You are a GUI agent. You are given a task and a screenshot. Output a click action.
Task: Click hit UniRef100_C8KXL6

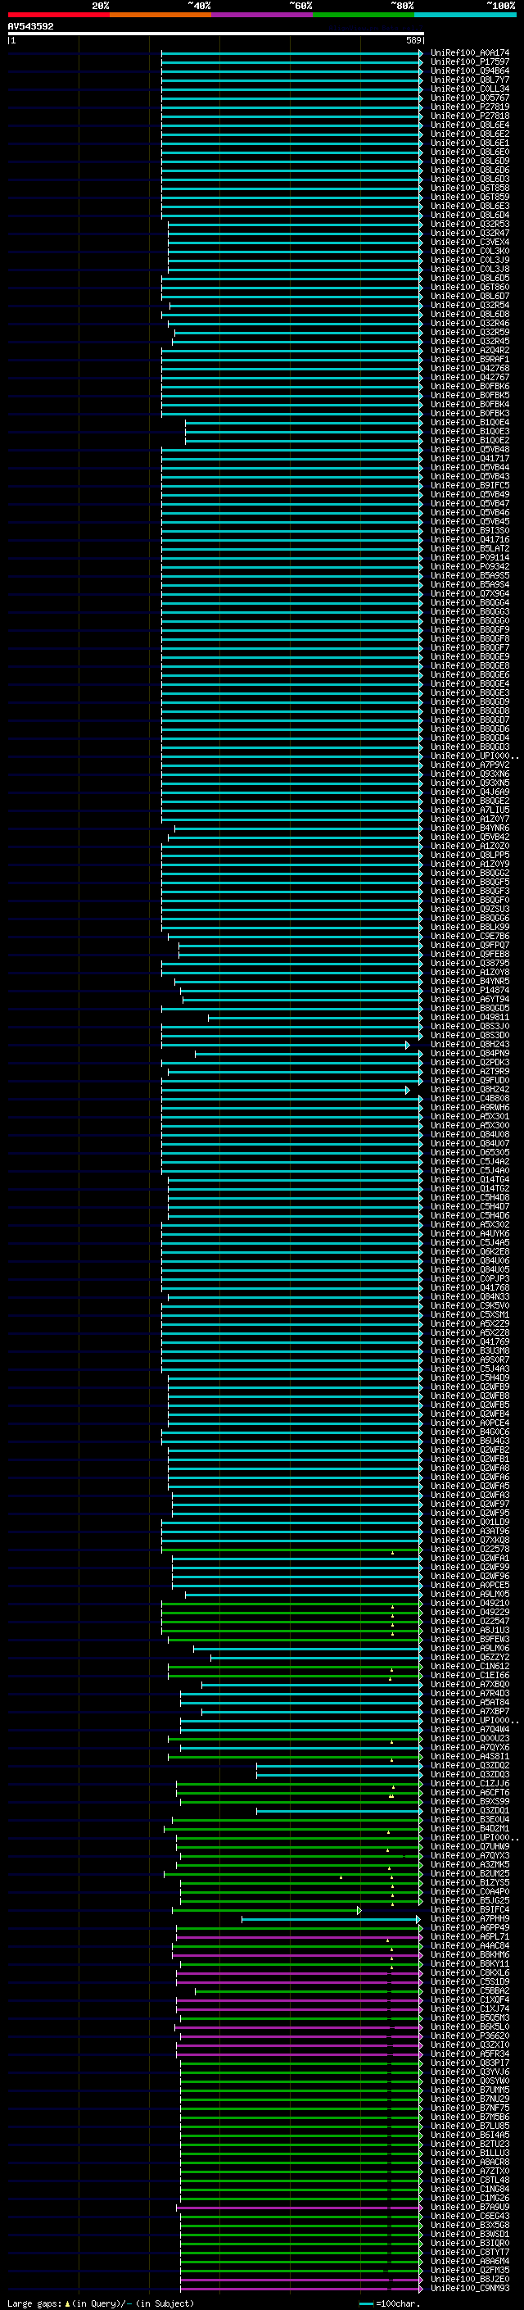point(469,1973)
